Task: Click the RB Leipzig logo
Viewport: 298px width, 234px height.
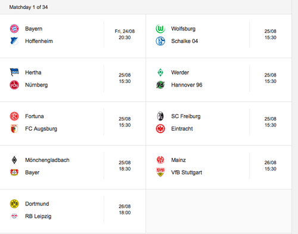Action: (x=14, y=216)
